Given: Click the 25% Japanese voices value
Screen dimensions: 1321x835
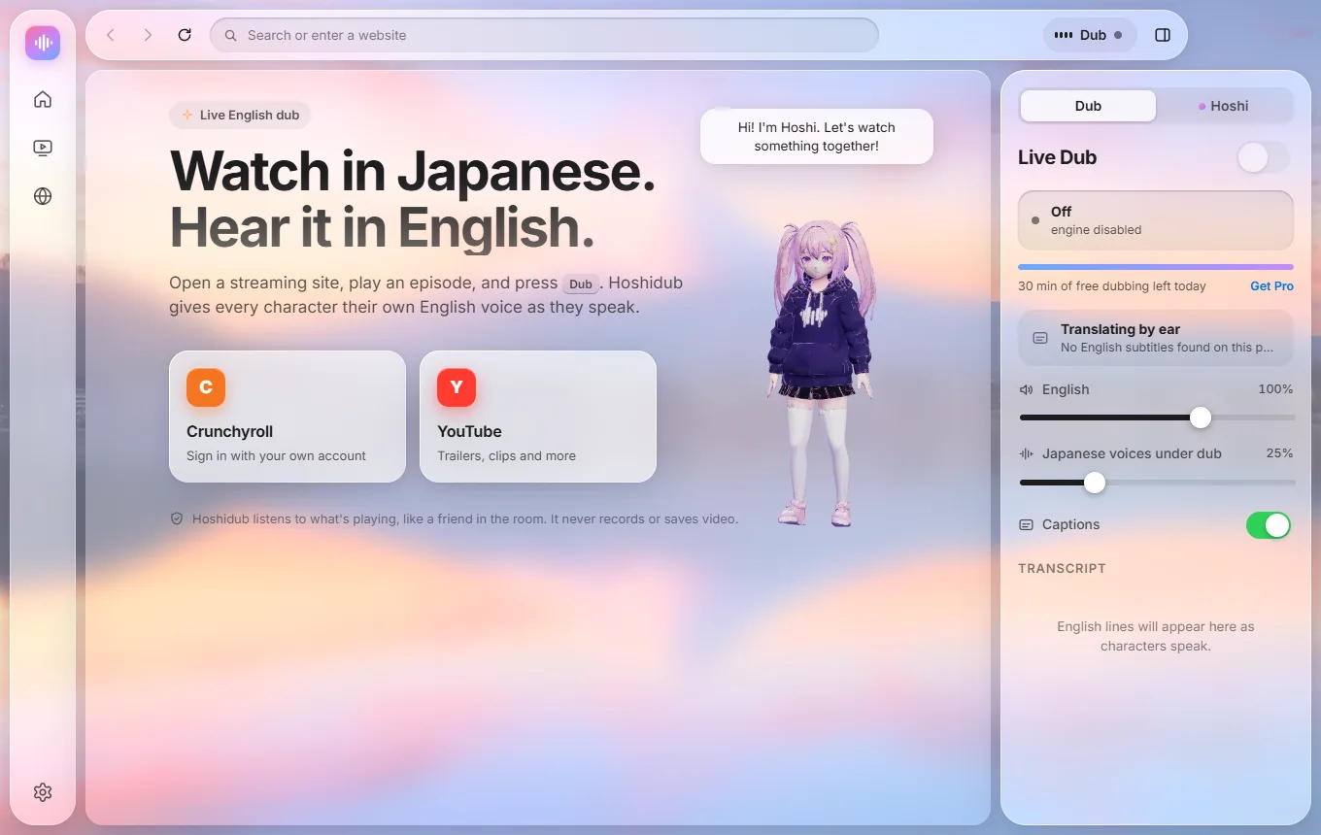Looking at the screenshot, I should pos(1279,453).
